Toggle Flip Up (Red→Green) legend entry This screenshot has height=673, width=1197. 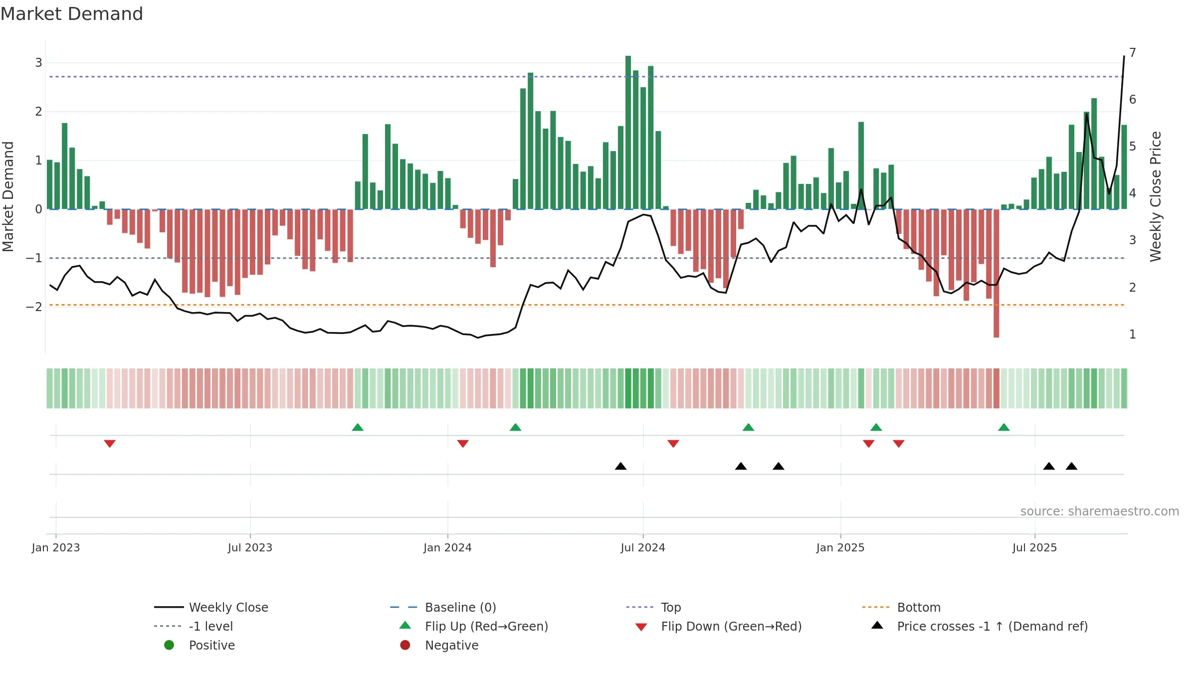click(x=474, y=626)
